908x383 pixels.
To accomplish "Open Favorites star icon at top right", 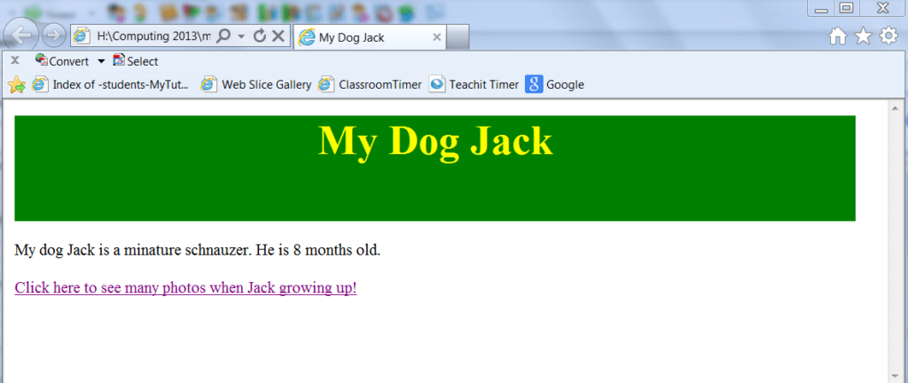I will coord(862,36).
